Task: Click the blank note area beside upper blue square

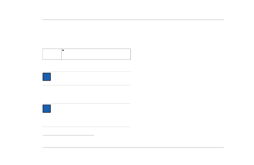Action: (91, 78)
